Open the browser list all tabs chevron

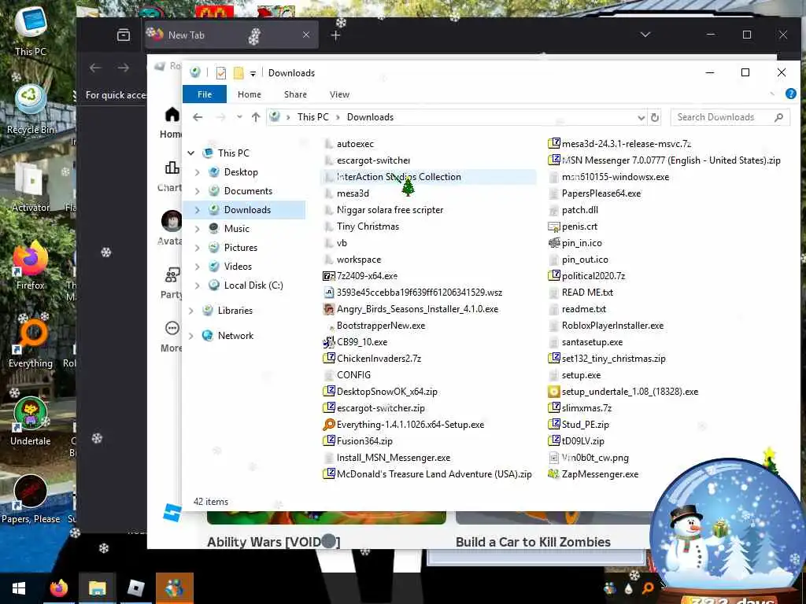(645, 35)
